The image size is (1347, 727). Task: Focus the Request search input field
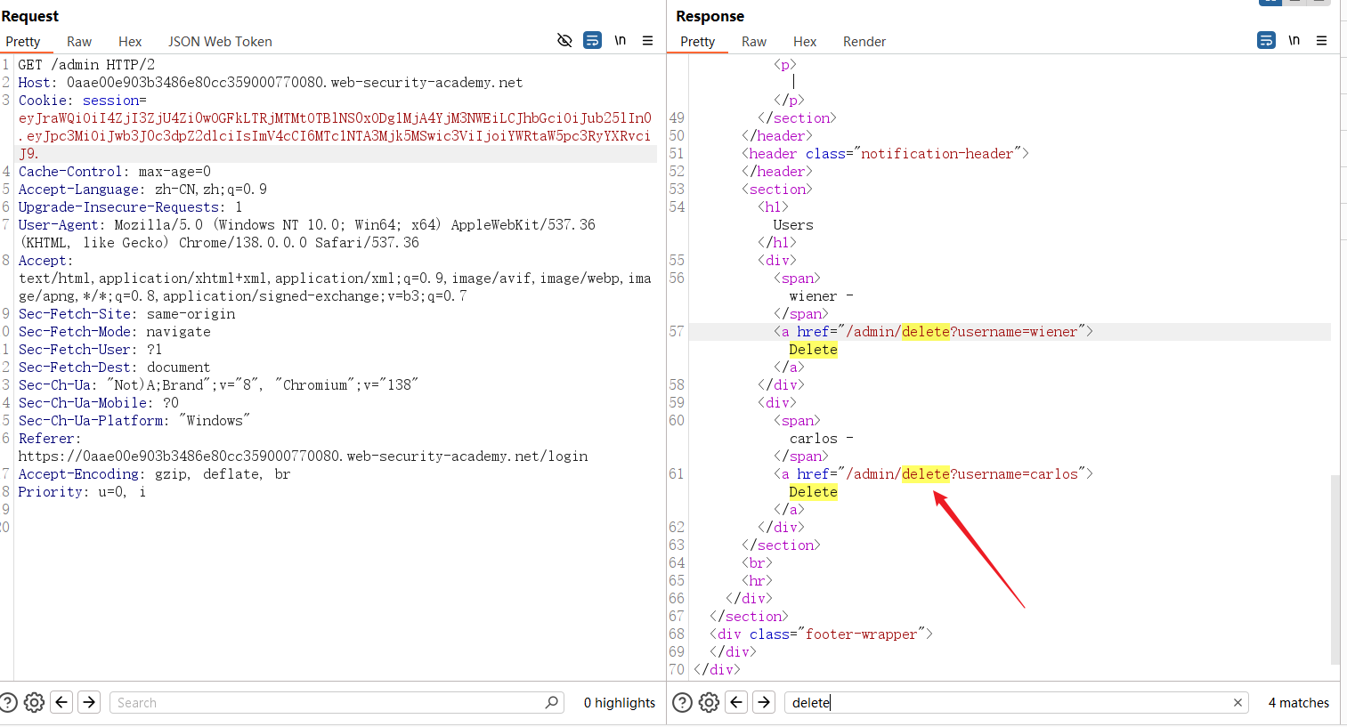(338, 702)
